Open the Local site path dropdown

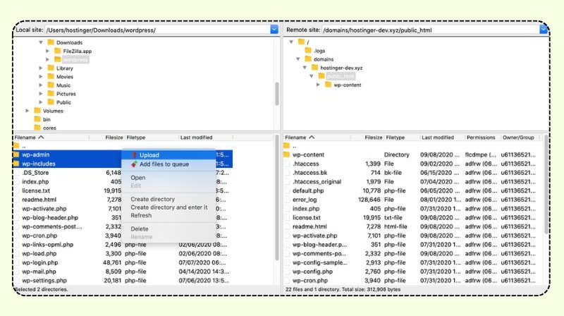point(274,30)
